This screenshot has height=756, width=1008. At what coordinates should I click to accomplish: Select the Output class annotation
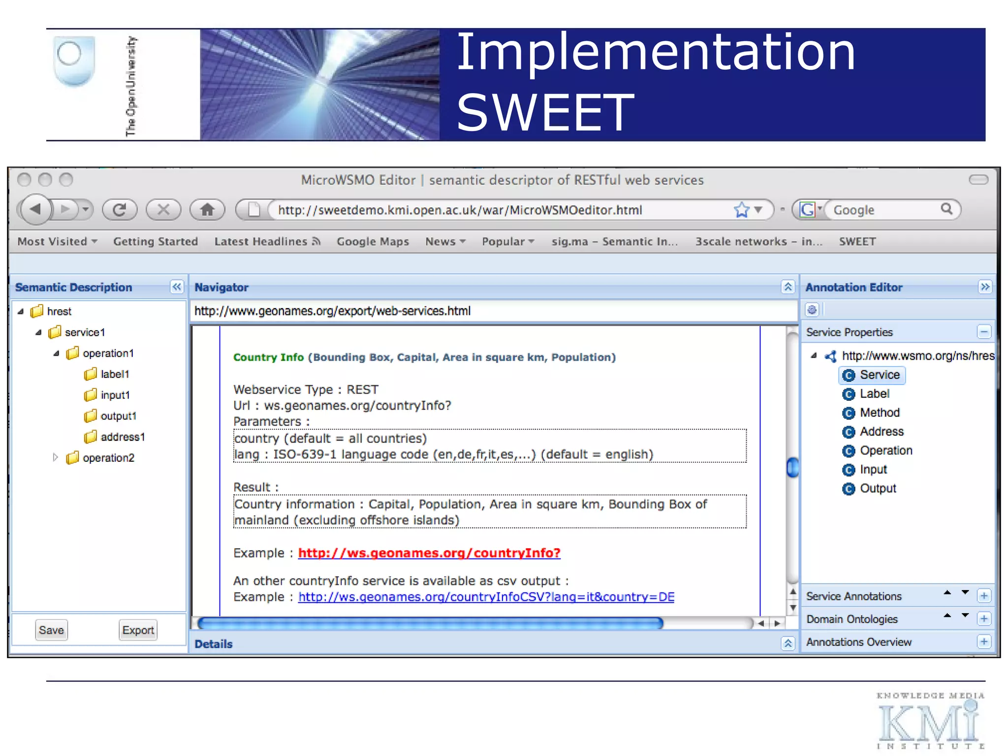[x=869, y=489]
